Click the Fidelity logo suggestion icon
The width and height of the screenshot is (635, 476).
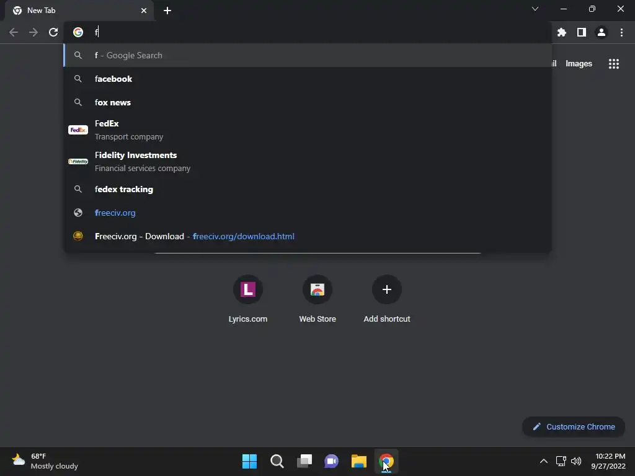pyautogui.click(x=78, y=162)
